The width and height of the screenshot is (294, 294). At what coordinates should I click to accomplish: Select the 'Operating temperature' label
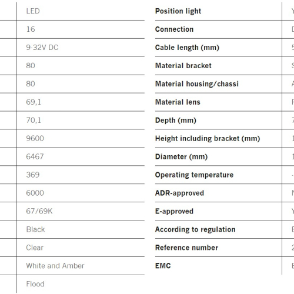point(194,175)
